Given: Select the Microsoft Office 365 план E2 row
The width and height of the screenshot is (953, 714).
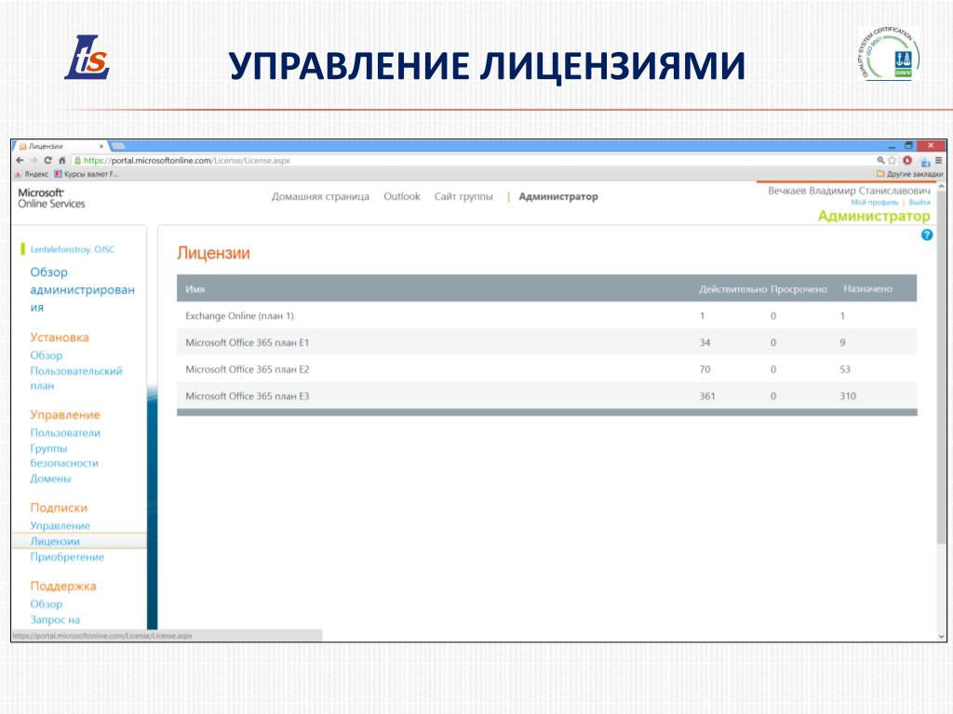Looking at the screenshot, I should tap(546, 369).
